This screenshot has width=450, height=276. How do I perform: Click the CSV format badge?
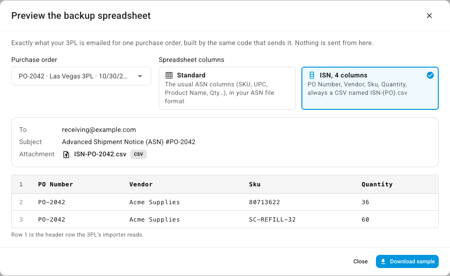point(138,154)
